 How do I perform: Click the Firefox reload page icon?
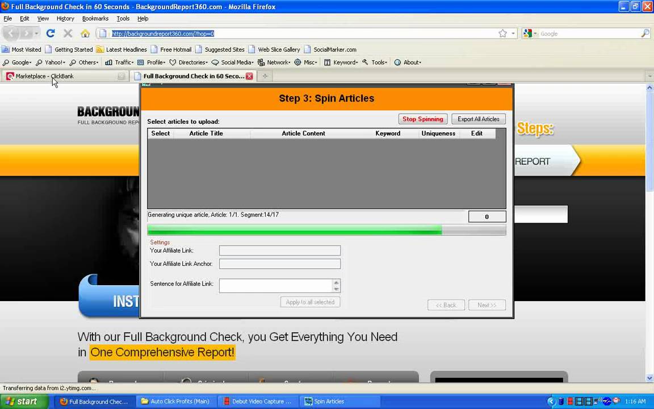click(51, 34)
